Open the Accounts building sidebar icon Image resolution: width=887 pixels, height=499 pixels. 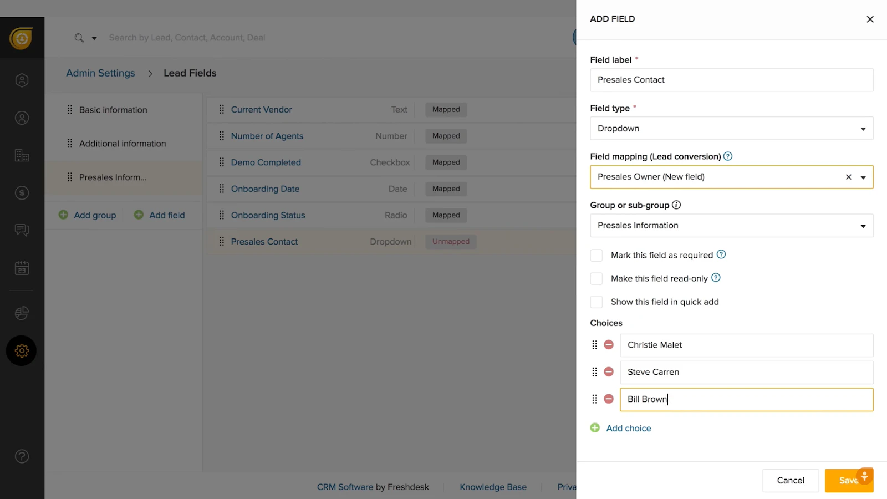(x=22, y=156)
